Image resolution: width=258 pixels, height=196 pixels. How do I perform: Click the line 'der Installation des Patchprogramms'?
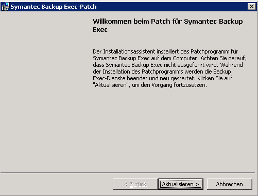[162, 72]
